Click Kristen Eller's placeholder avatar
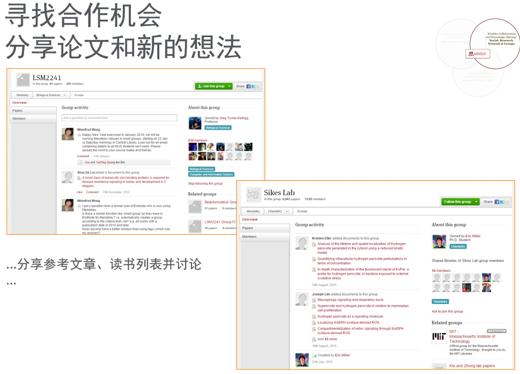Image resolution: width=520 pixels, height=374 pixels. [x=302, y=244]
